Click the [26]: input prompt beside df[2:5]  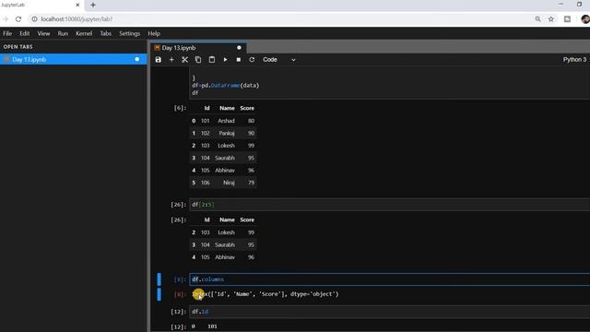point(178,205)
